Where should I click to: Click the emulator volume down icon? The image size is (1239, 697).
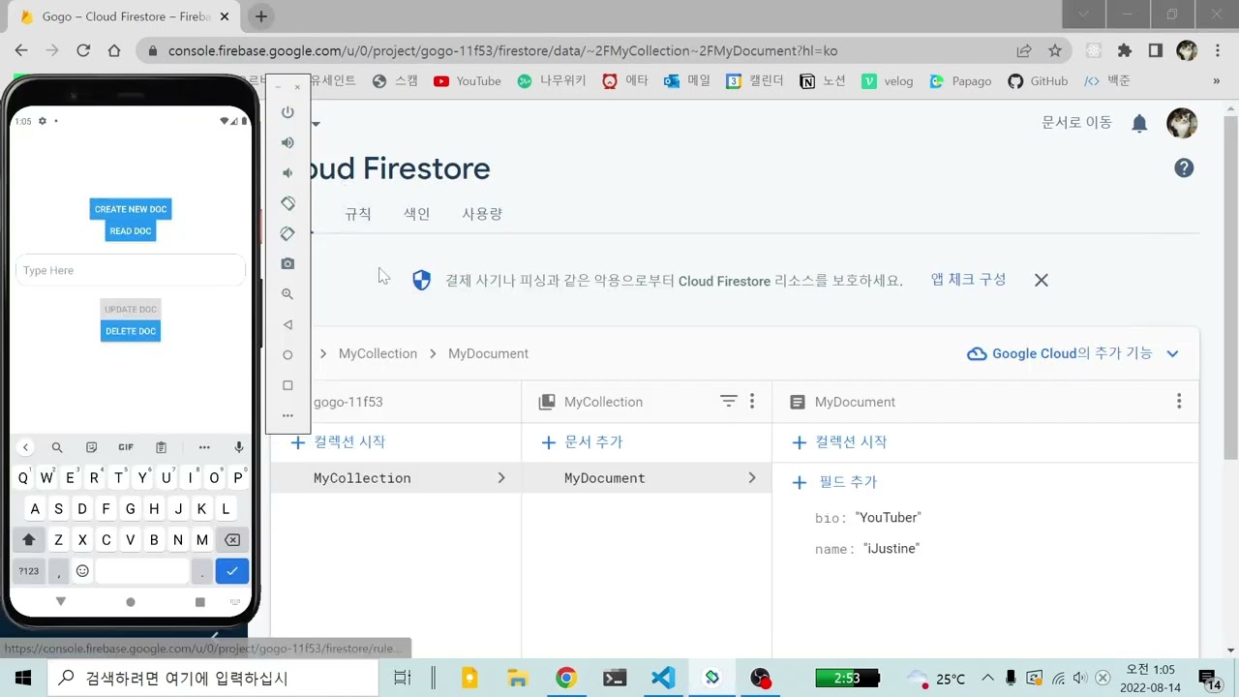(287, 172)
